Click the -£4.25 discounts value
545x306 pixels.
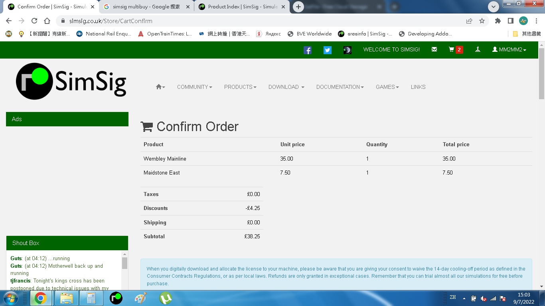253,208
